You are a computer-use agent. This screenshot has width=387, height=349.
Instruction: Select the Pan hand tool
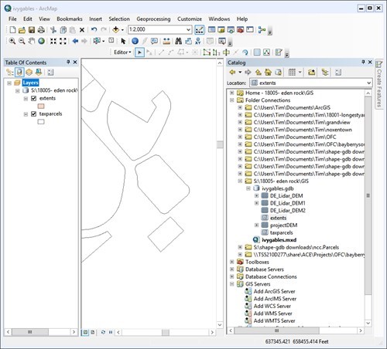[x=32, y=41]
